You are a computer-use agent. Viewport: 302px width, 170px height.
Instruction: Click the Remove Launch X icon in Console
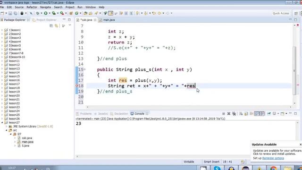[229, 114]
